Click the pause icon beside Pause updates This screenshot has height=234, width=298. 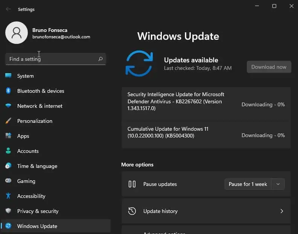[132, 184]
